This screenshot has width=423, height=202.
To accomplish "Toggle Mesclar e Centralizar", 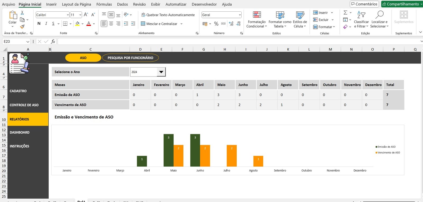I will tap(159, 24).
